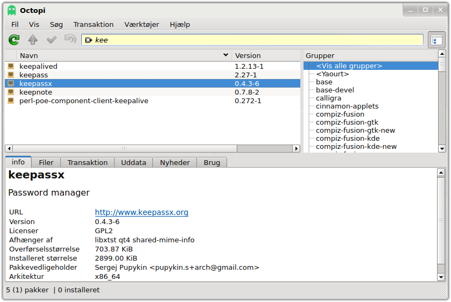Open the Transaktion menu
The image size is (451, 302).
93,24
